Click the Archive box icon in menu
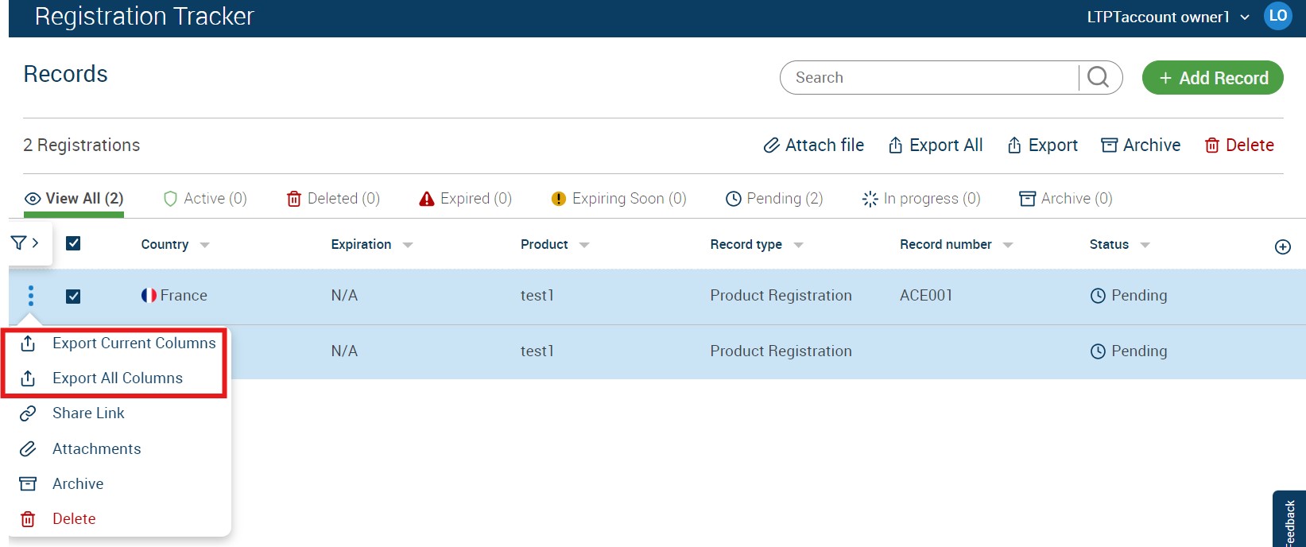Screen dimensions: 1306x547 point(28,483)
